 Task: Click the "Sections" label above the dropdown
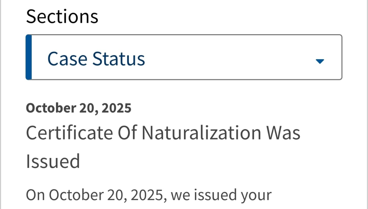[62, 17]
